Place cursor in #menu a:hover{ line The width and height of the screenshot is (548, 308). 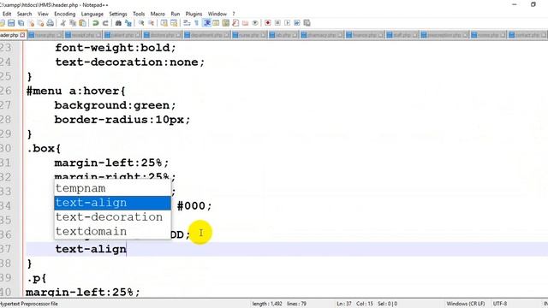click(76, 92)
